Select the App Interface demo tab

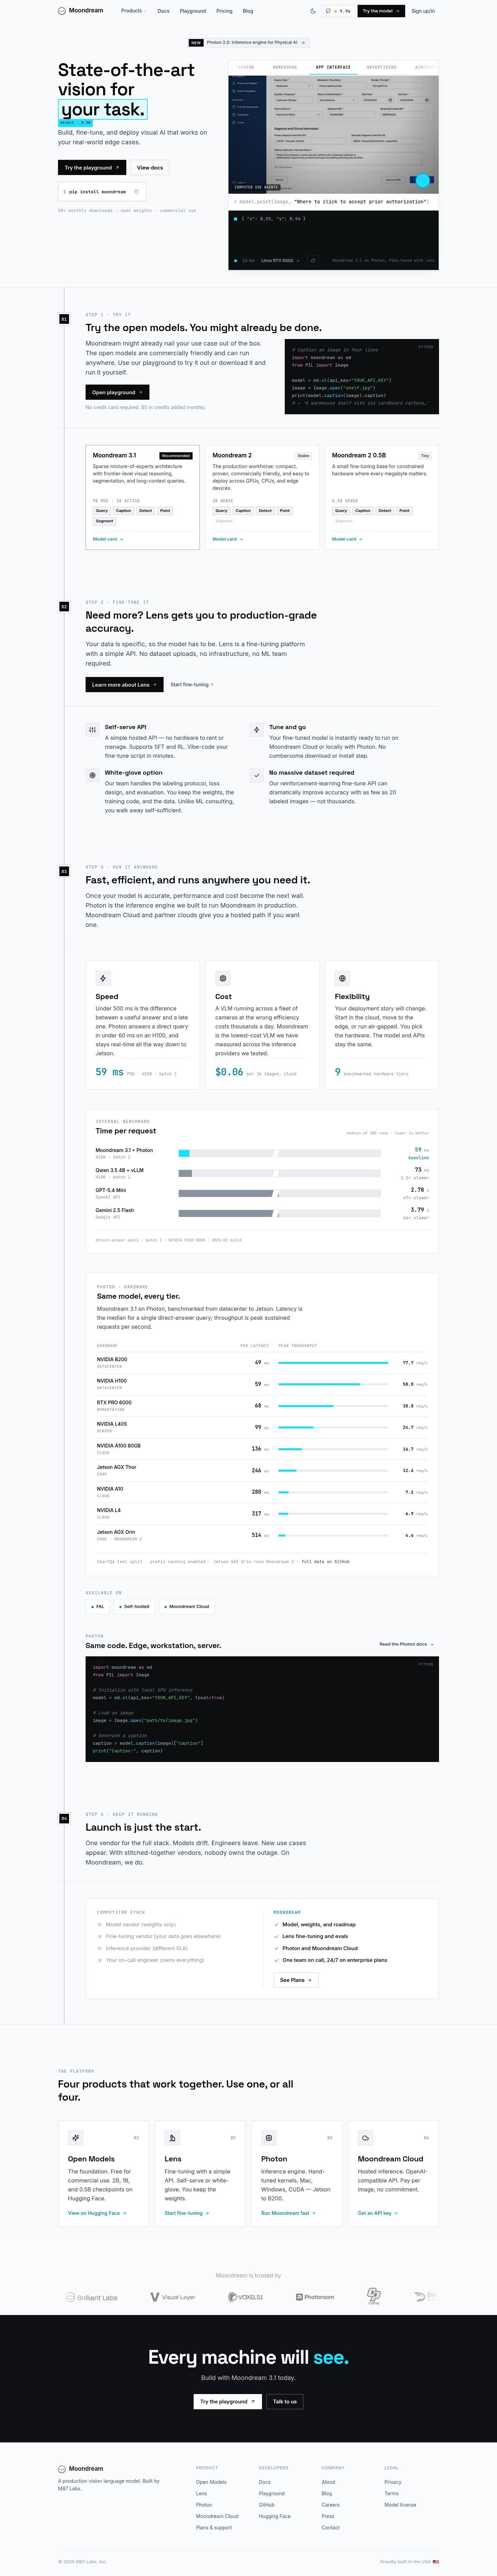pos(333,67)
